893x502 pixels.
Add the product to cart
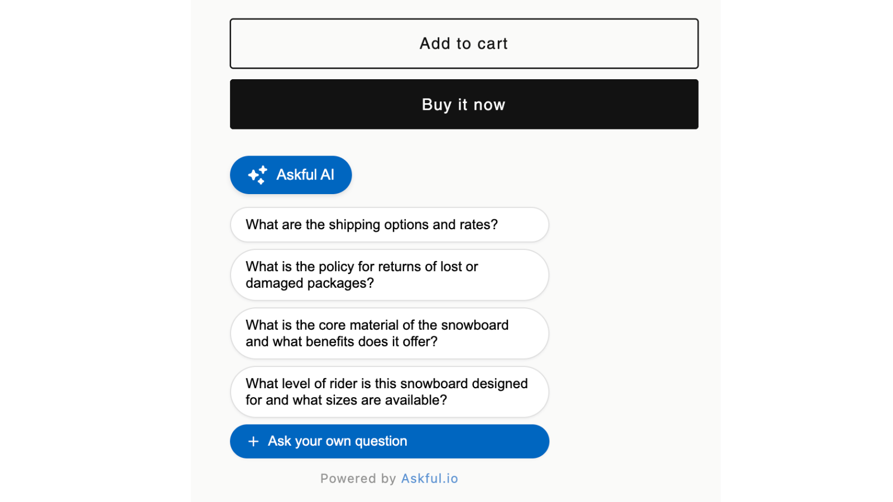pos(464,44)
